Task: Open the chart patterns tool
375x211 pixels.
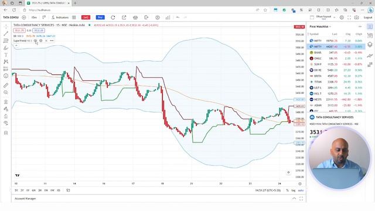Action: (x=6, y=62)
